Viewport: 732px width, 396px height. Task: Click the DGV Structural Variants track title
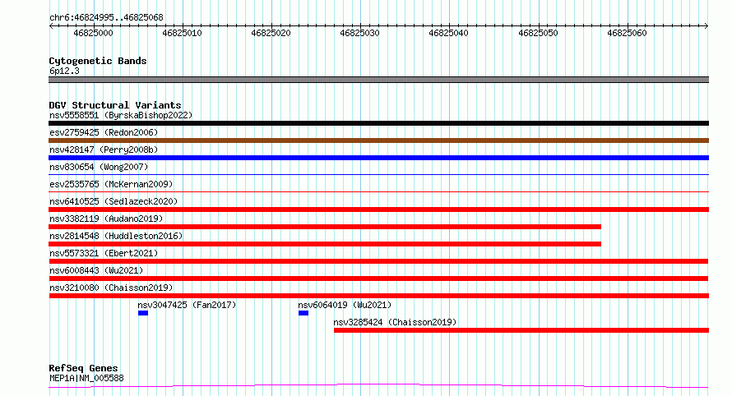coord(115,105)
